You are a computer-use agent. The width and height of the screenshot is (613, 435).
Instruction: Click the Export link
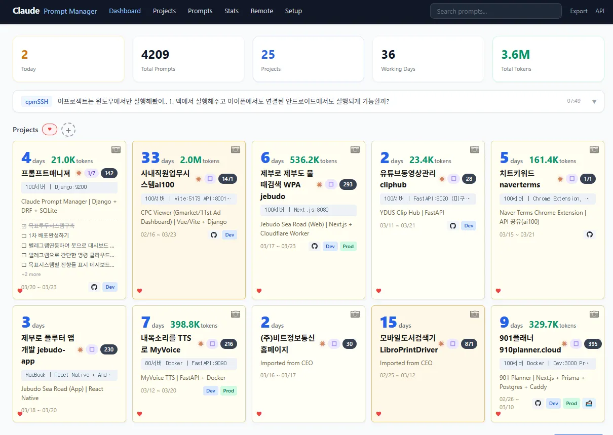coord(579,11)
